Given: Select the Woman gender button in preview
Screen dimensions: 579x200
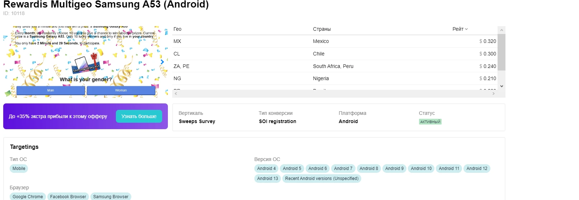Looking at the screenshot, I should [x=121, y=90].
